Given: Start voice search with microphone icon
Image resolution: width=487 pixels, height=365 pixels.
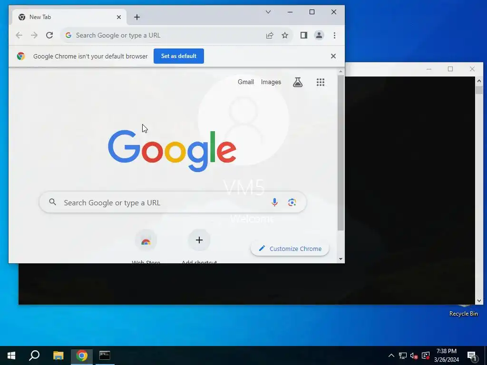Looking at the screenshot, I should 274,202.
